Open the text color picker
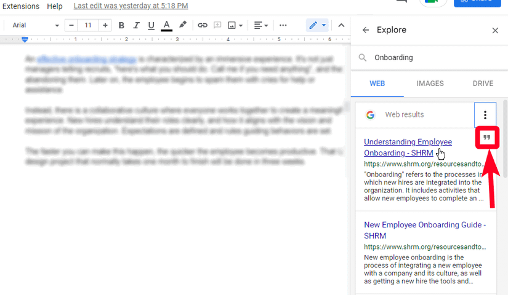Image resolution: width=508 pixels, height=295 pixels. pyautogui.click(x=166, y=25)
